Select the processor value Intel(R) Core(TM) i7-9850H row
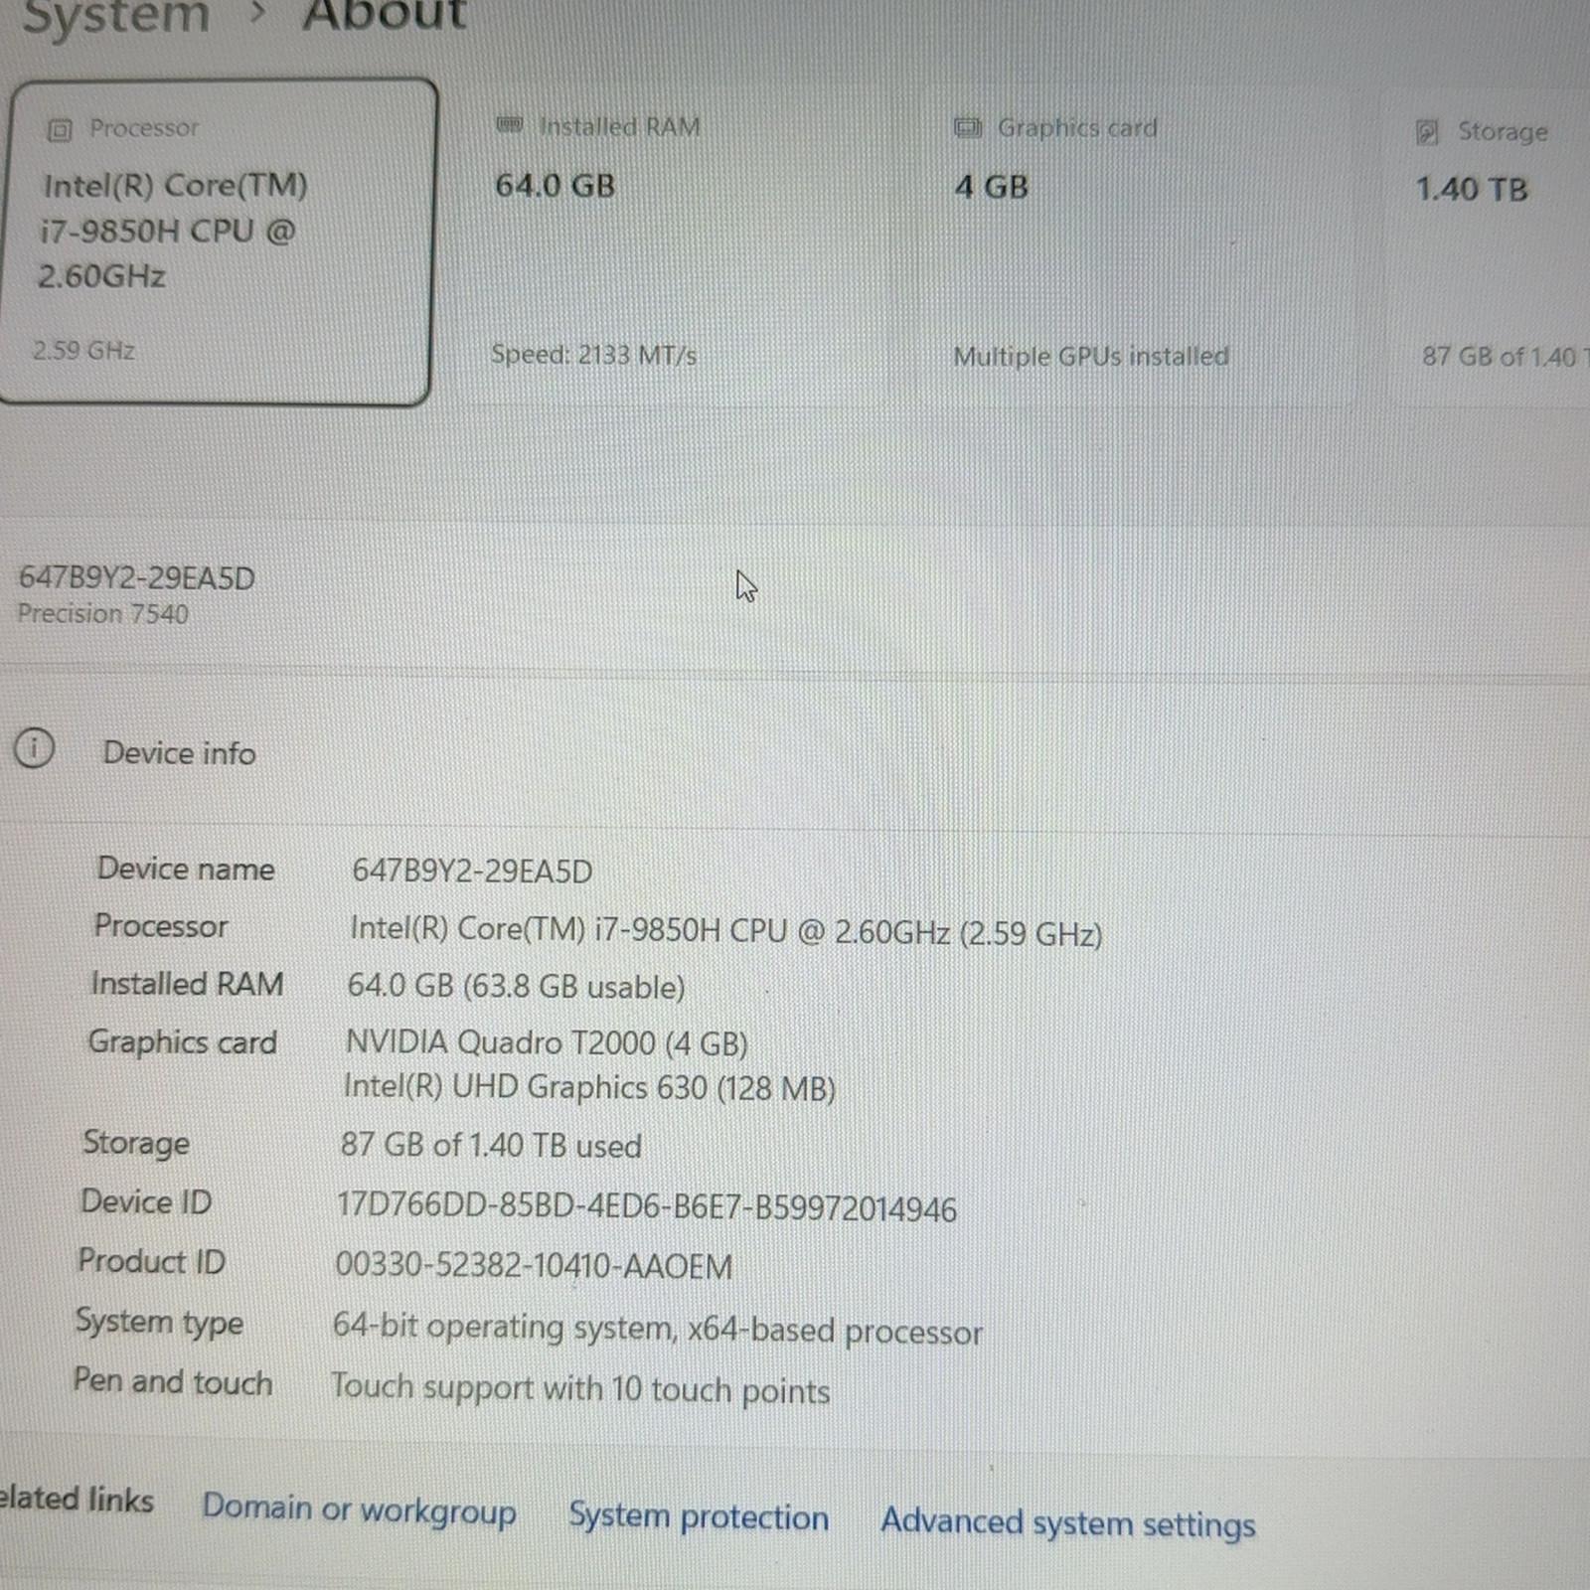This screenshot has height=1590, width=1590. click(x=725, y=931)
